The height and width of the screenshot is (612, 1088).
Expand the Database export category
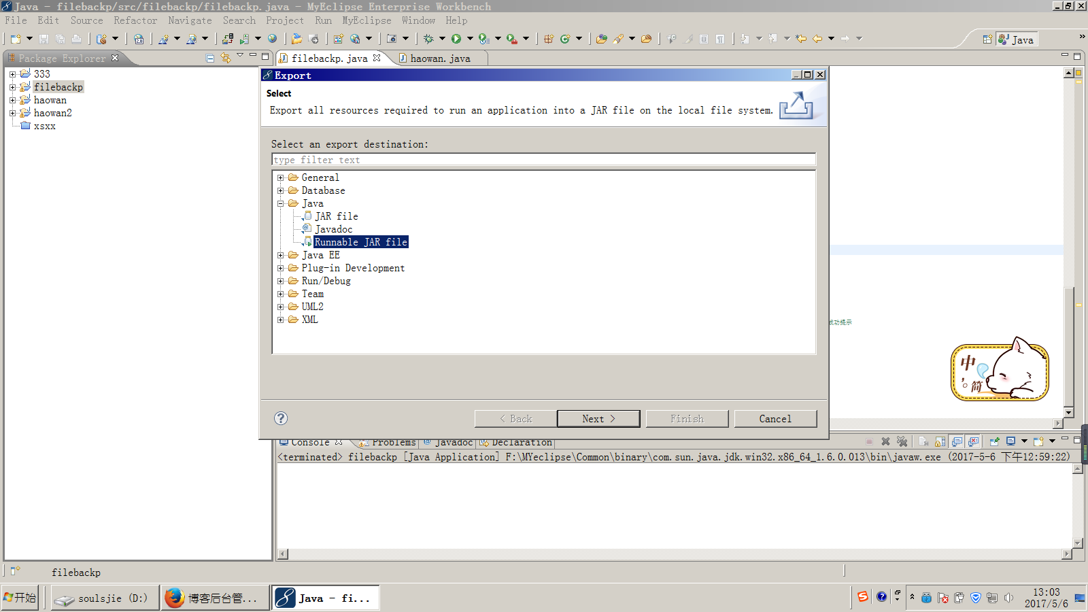(280, 190)
